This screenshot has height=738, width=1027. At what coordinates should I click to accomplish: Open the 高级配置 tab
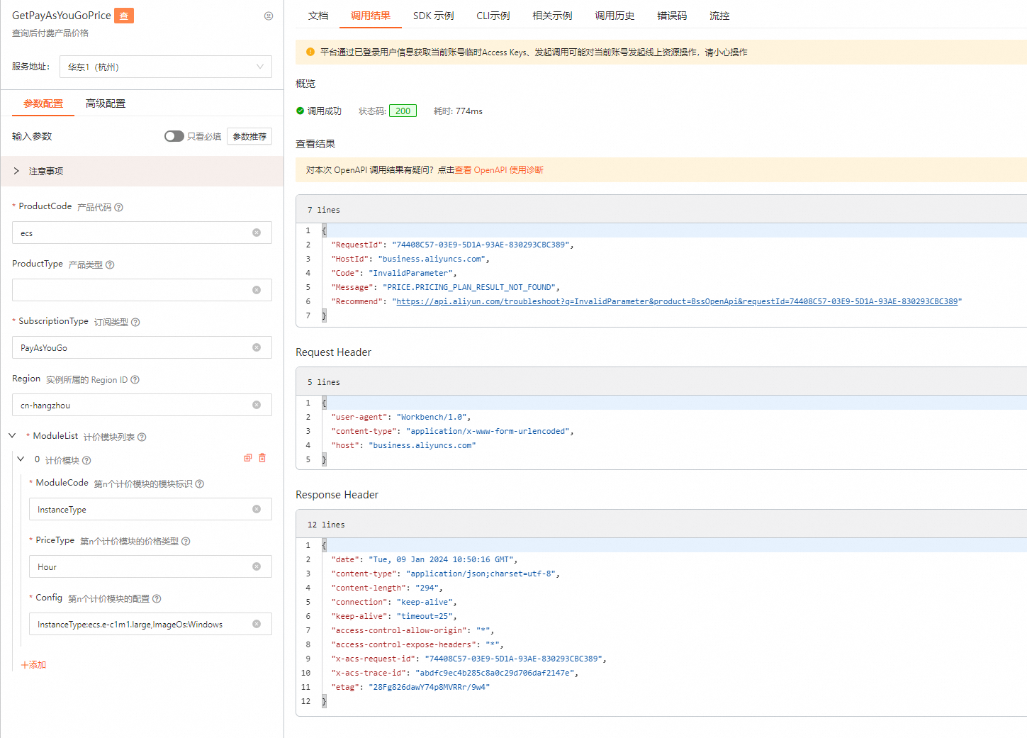[x=106, y=104]
